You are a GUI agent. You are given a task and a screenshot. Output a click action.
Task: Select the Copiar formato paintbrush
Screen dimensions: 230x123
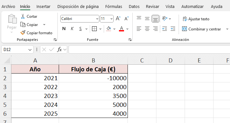(x=23, y=33)
